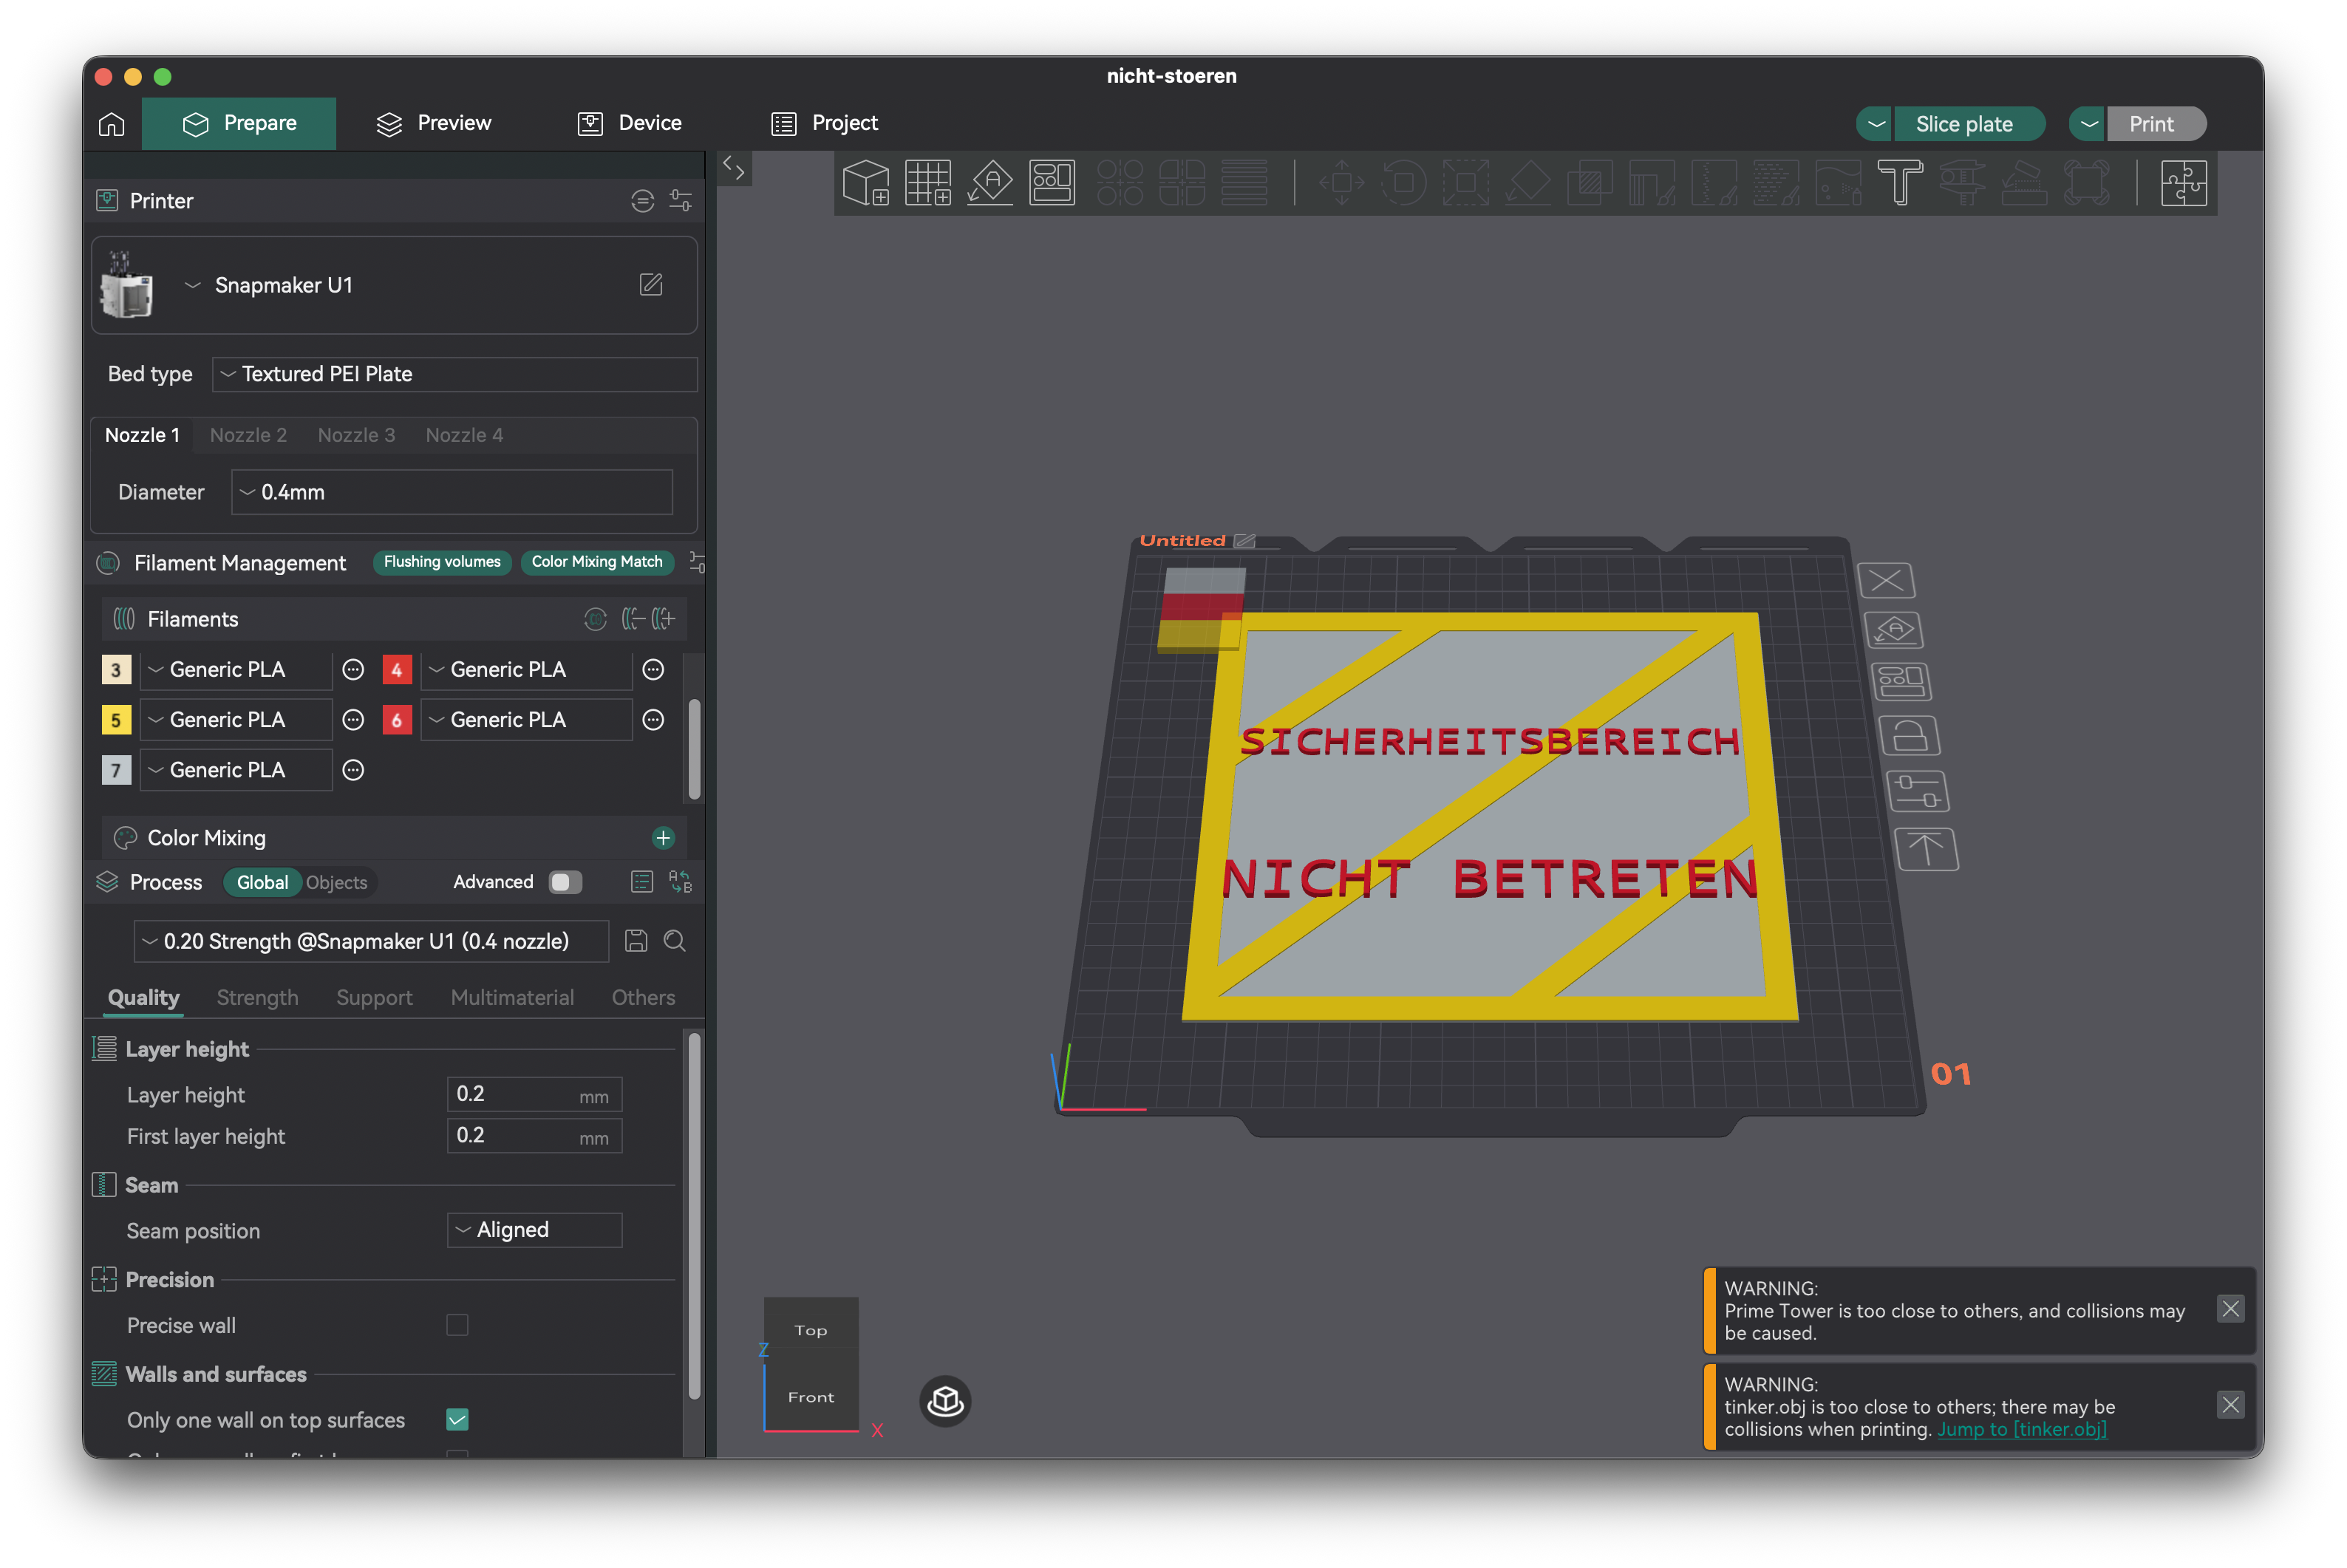This screenshot has width=2347, height=1568.
Task: Select the Nozzle 2 tab
Action: 248,435
